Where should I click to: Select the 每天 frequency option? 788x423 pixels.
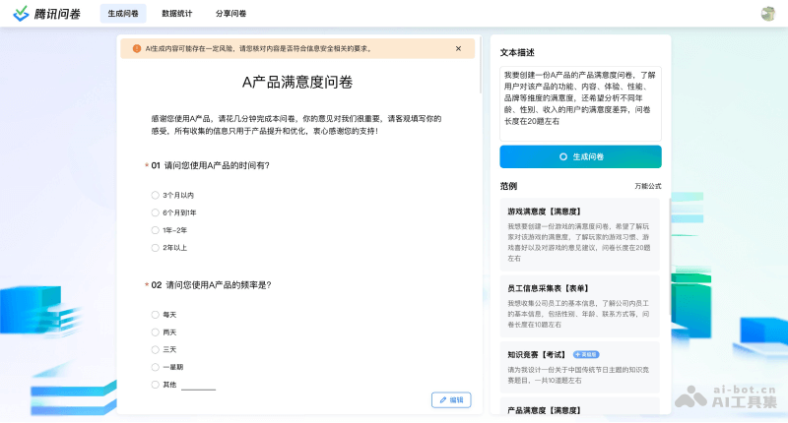point(155,315)
